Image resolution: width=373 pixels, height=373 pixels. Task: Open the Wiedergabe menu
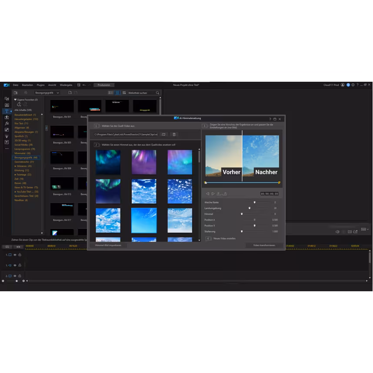66,85
